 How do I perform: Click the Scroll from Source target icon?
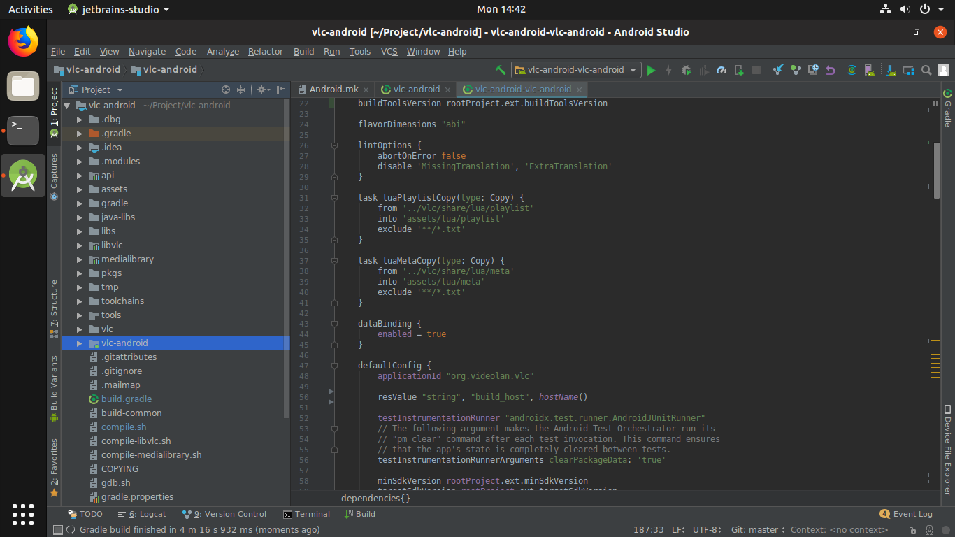[226, 89]
